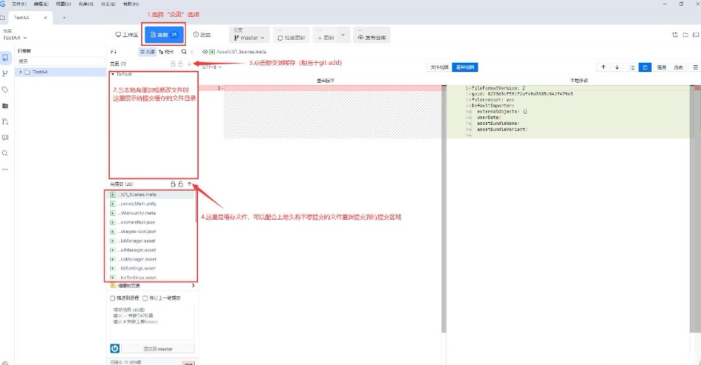Select the ...\01_Scenes.meta staged file
701x365 pixels.
tap(152, 195)
